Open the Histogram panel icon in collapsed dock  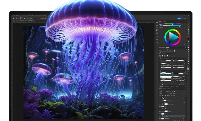tap(157, 28)
